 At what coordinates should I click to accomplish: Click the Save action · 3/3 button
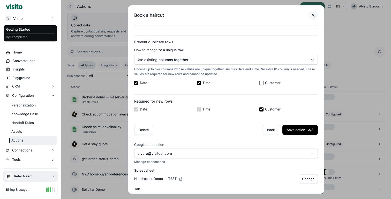pos(300,130)
